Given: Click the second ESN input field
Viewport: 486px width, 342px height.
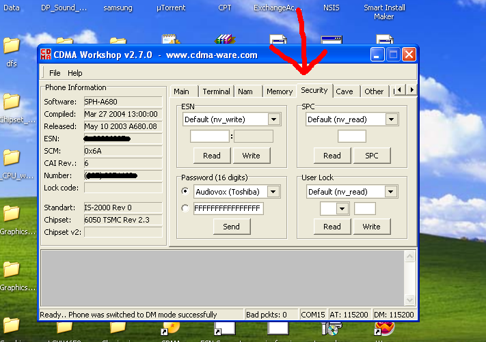Looking at the screenshot, I should point(253,136).
